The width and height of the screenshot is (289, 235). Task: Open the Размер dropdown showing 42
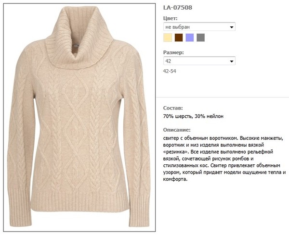(199, 61)
